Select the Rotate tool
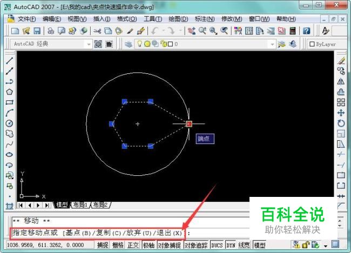351x253 pixels. click(x=341, y=123)
